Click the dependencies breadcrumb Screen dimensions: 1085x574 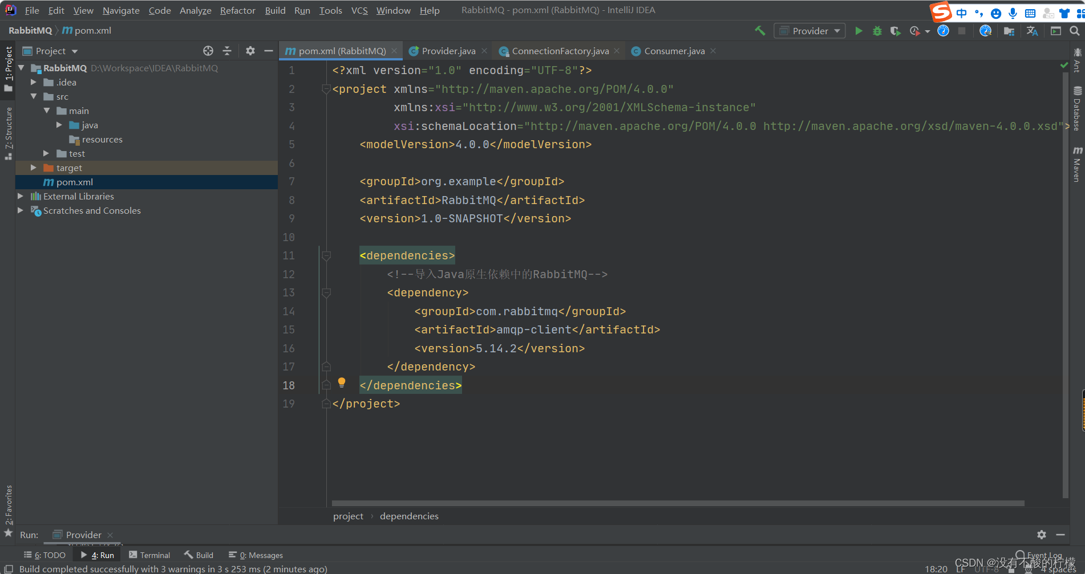pos(409,516)
